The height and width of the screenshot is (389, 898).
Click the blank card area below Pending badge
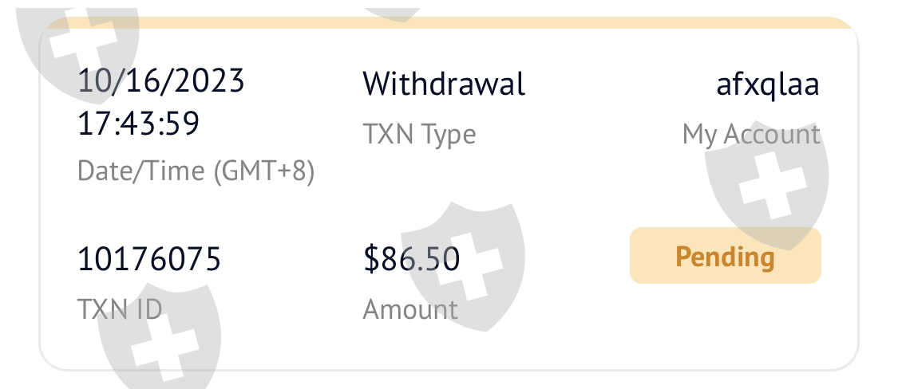click(725, 327)
